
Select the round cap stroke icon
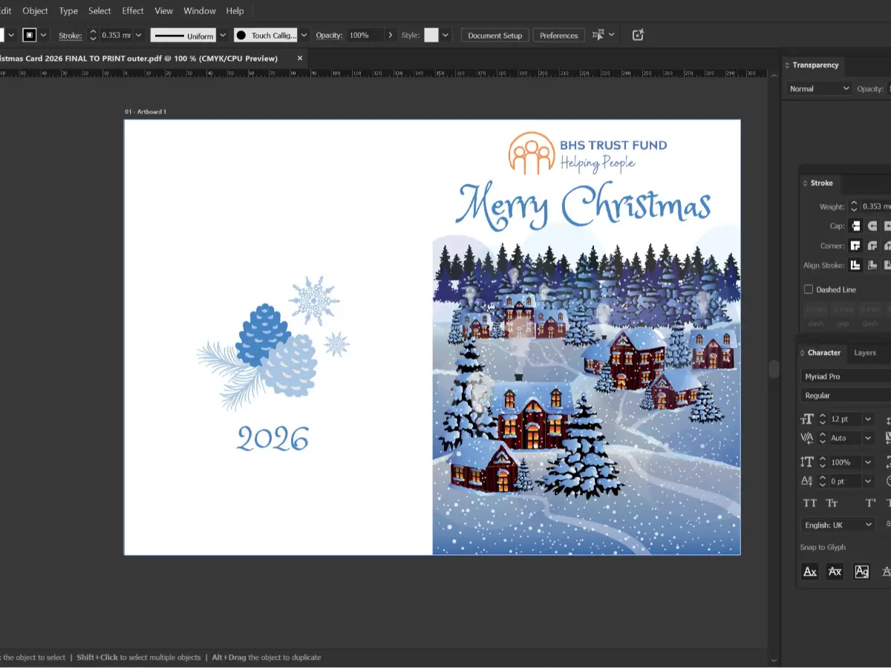tap(872, 226)
